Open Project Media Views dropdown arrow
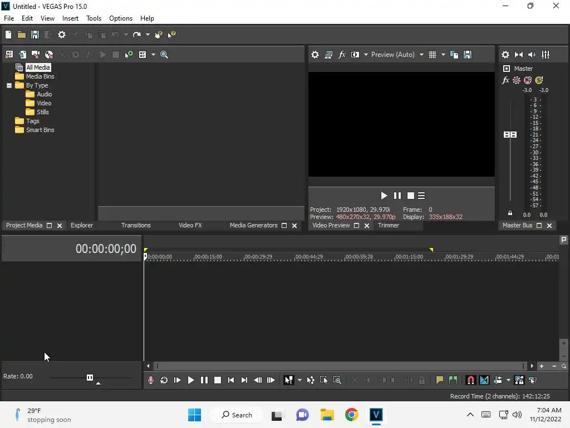The height and width of the screenshot is (428, 570). [x=153, y=55]
